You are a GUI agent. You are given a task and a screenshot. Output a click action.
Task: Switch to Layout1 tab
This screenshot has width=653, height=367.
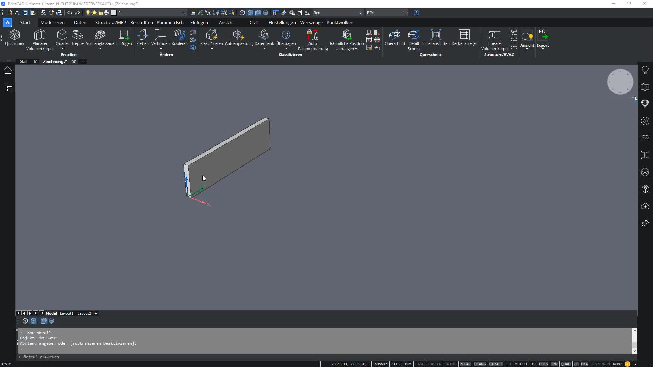click(67, 313)
